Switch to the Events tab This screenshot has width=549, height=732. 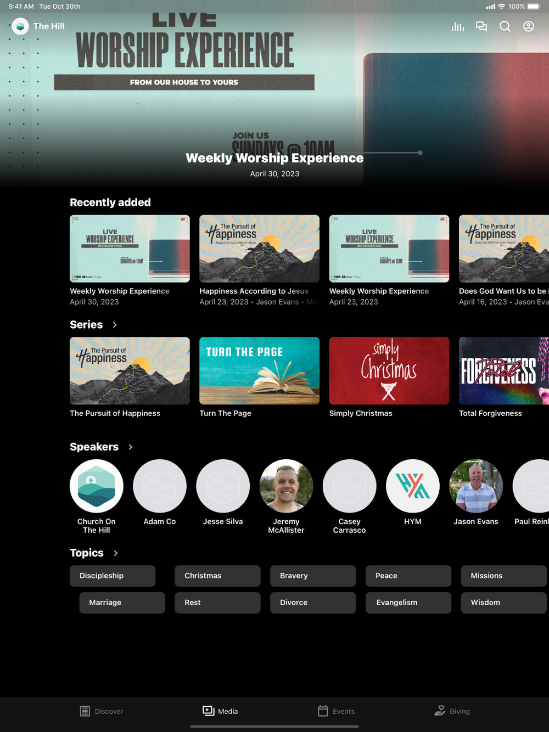click(336, 711)
